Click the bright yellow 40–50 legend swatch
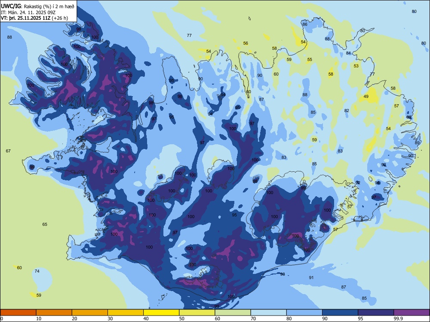Screen dimensions: 430x322 tap(161, 313)
